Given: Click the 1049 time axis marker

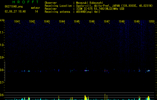Looking at the screenshot, I should (x=137, y=21).
